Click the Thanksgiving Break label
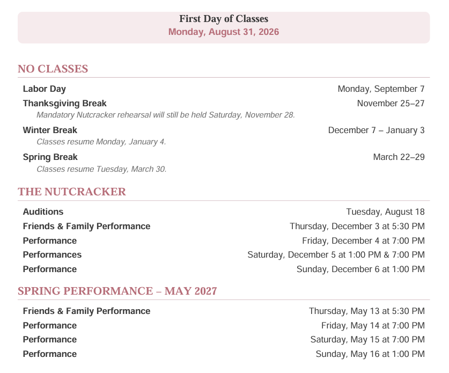The image size is (449, 373). pos(65,103)
